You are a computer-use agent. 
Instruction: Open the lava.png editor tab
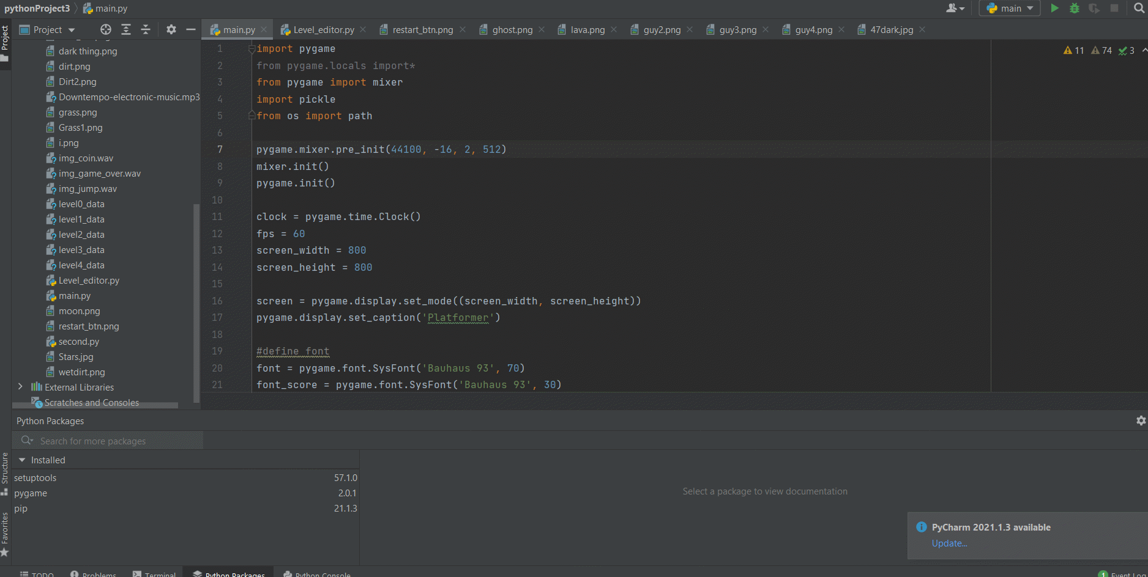click(587, 29)
